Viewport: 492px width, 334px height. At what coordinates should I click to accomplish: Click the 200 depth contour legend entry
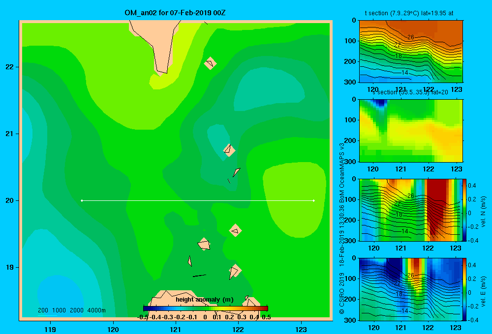[x=43, y=310]
